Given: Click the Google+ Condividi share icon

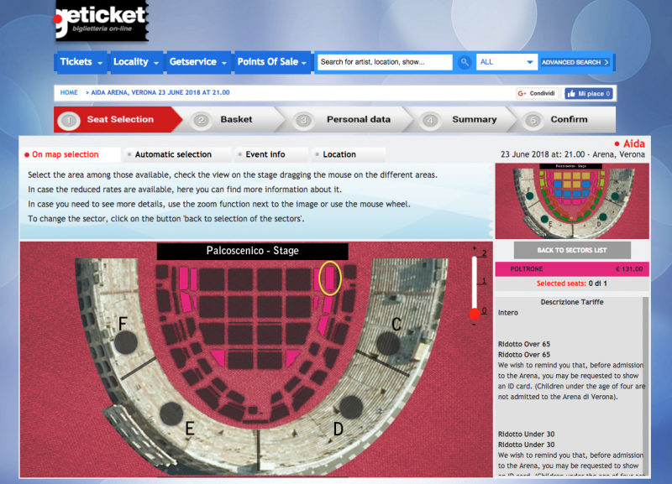Looking at the screenshot, I should pos(538,93).
